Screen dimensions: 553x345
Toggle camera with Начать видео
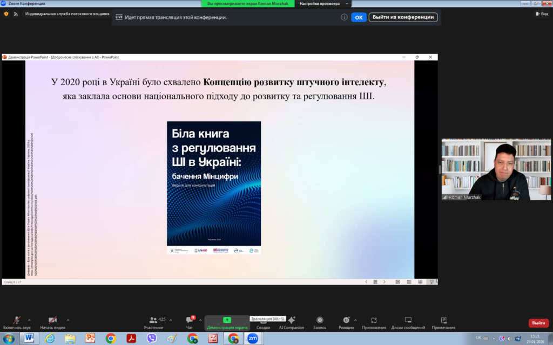tap(52, 321)
